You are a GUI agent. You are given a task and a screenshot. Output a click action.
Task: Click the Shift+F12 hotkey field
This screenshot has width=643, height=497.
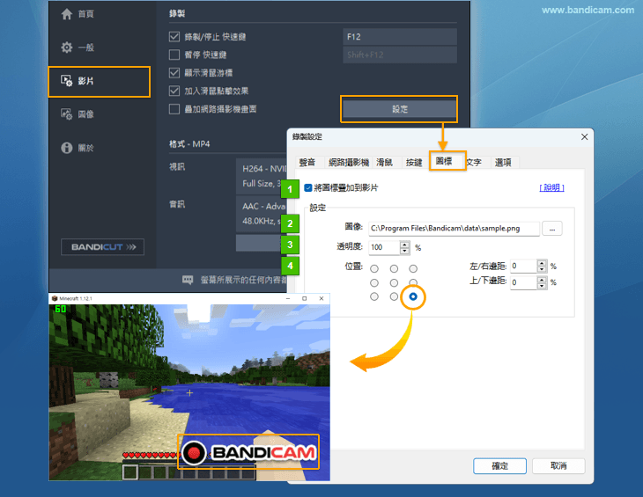(x=400, y=55)
